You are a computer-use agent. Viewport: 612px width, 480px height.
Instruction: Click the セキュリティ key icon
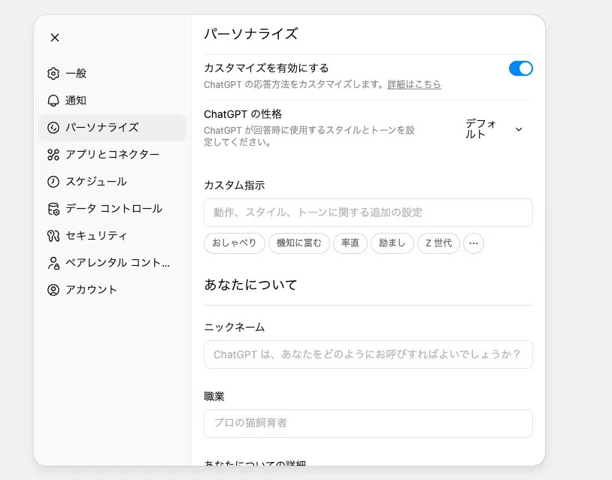(x=53, y=236)
